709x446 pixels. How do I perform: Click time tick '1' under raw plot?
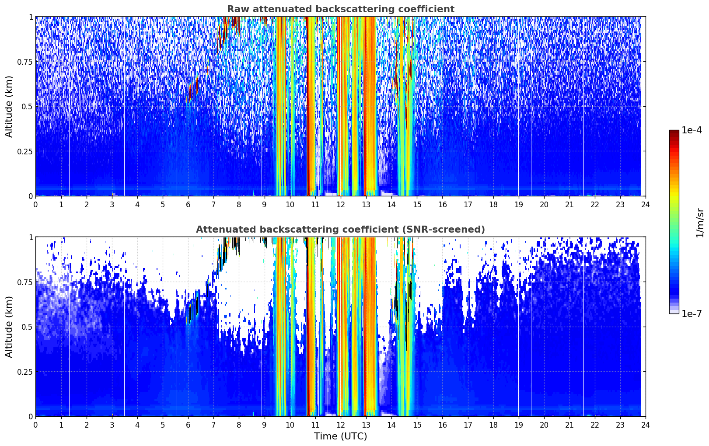61,204
